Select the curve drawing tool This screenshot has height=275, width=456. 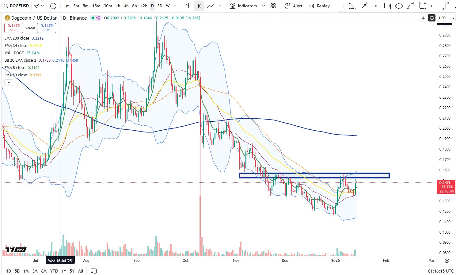click(x=411, y=6)
